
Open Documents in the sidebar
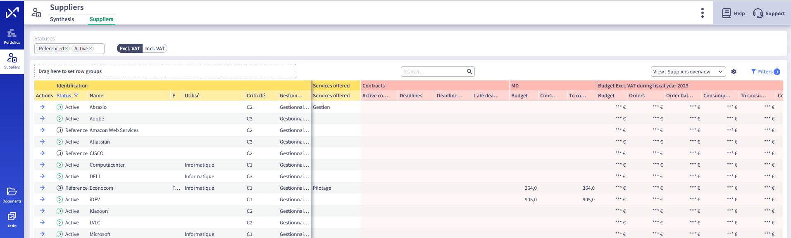coord(12,196)
